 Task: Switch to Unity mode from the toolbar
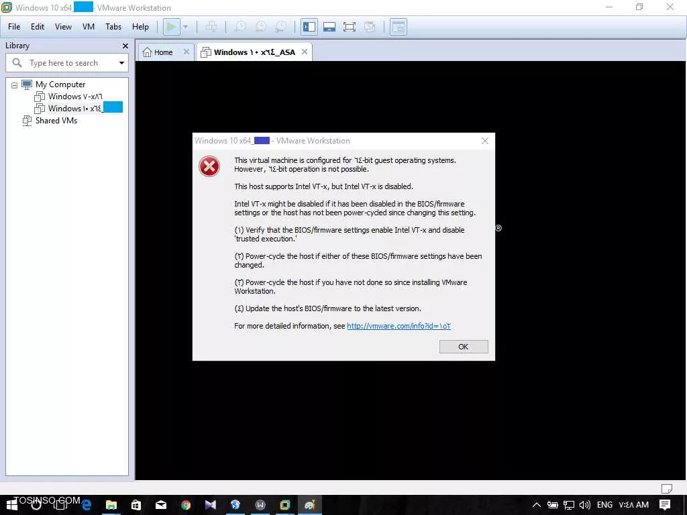370,27
